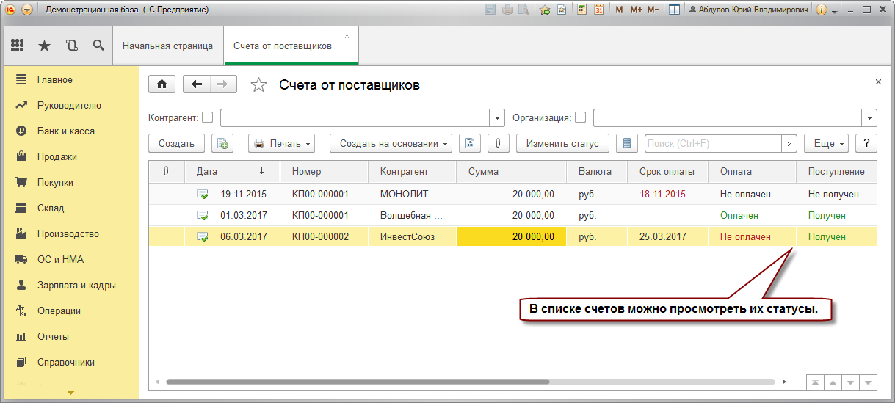Click the create-by-copying document icon
This screenshot has width=895, height=403.
222,144
